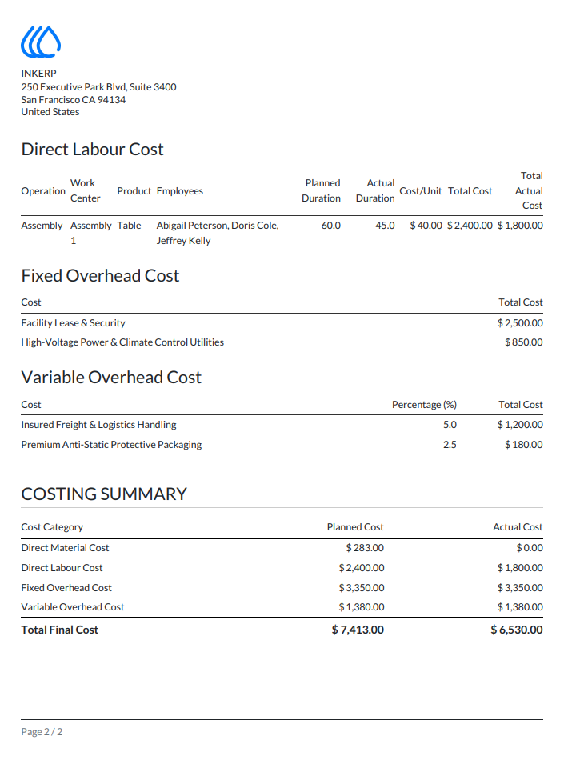
Task: Click planned fixed overhead $ 3,350.00 value
Action: 362,588
